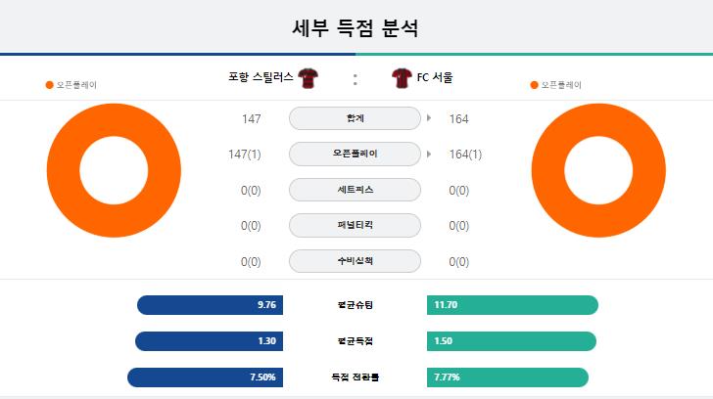Click the 포항 스틸러스 team name
713x399 pixels.
point(261,77)
